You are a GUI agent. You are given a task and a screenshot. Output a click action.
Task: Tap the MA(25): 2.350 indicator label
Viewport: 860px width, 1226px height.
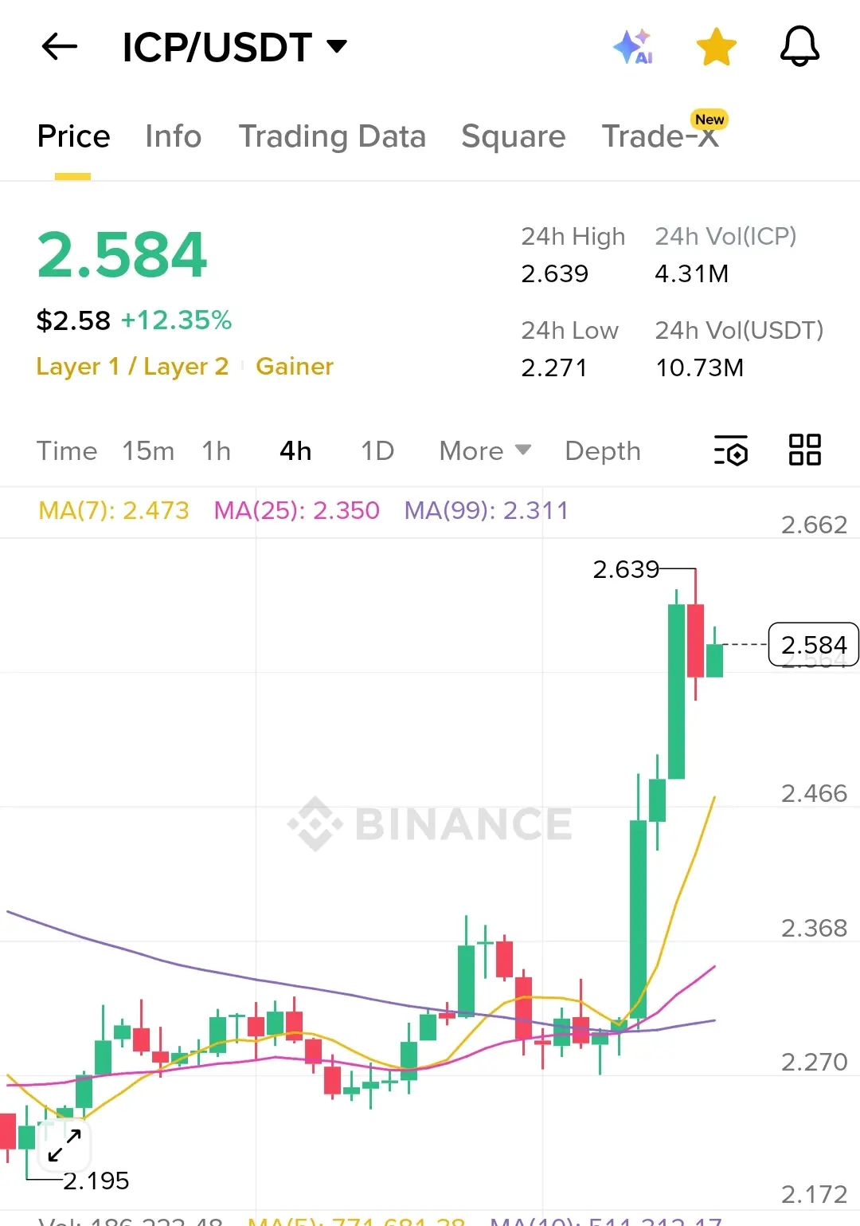click(297, 510)
